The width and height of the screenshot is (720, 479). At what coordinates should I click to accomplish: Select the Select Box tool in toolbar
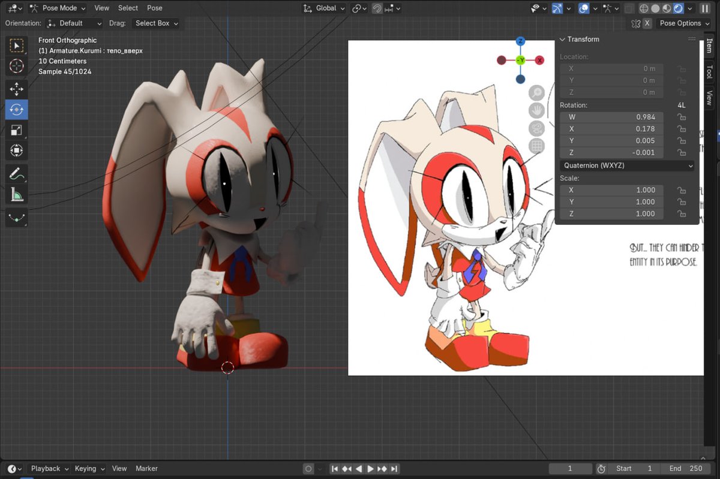pos(16,46)
